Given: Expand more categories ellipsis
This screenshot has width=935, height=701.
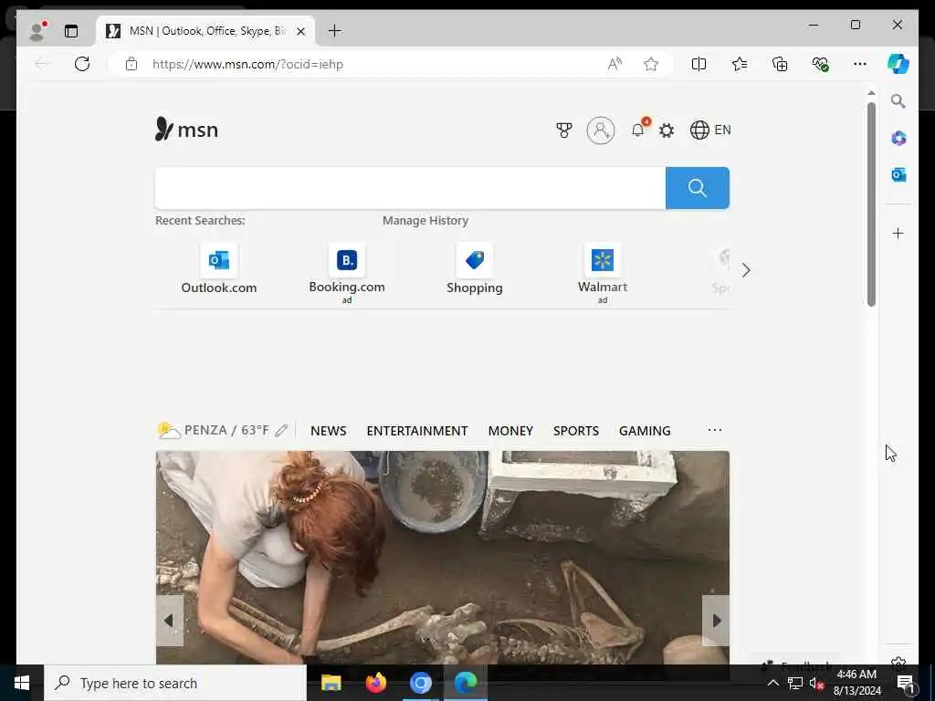Looking at the screenshot, I should (714, 430).
